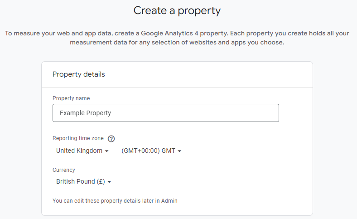Click the Currency label
The width and height of the screenshot is (357, 219).
point(64,170)
